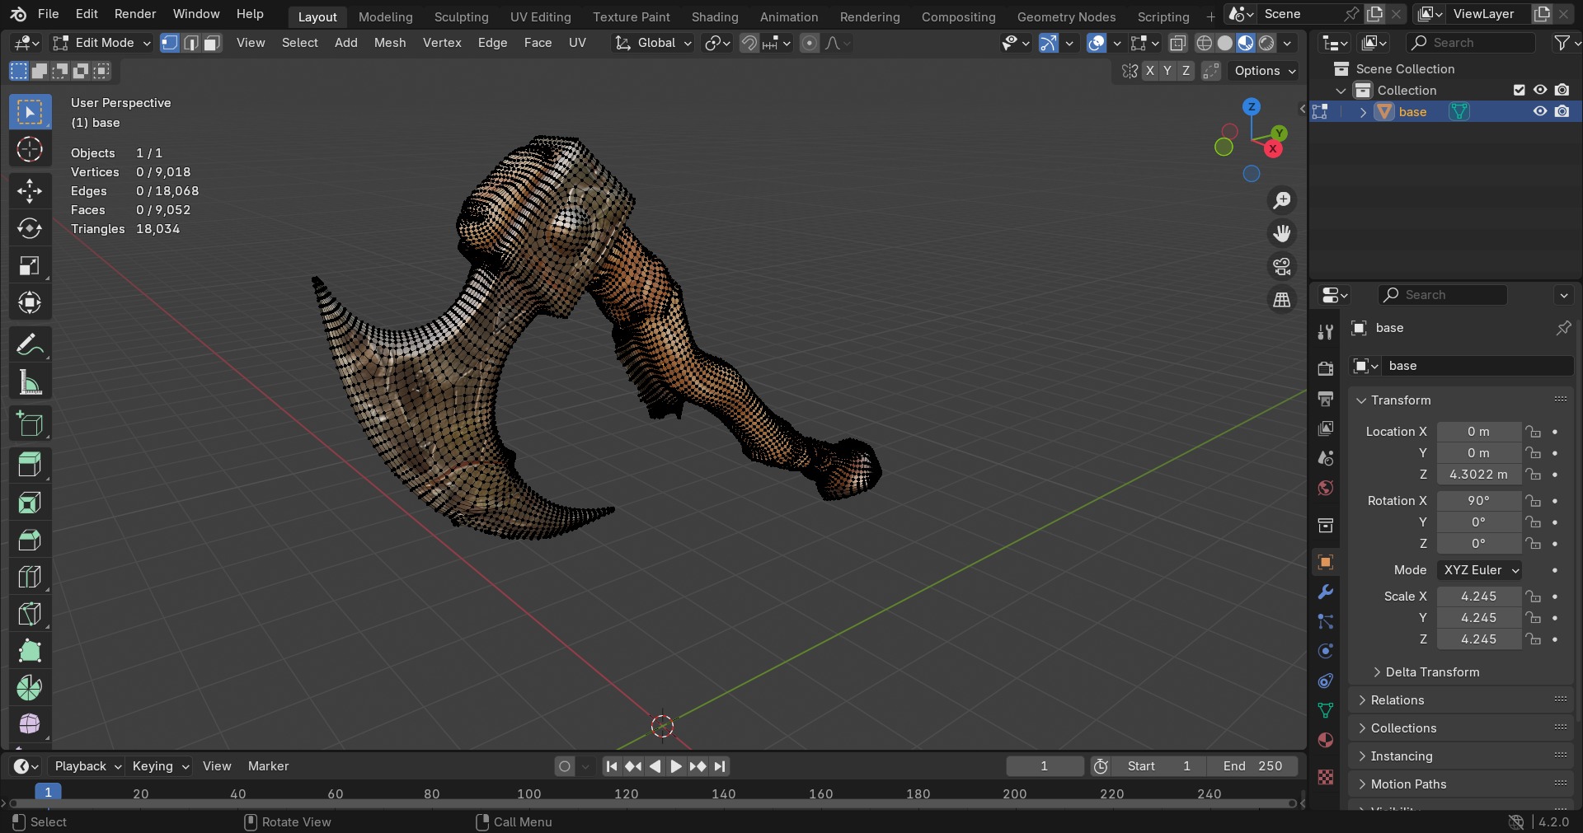Click the End frame field

1252,766
